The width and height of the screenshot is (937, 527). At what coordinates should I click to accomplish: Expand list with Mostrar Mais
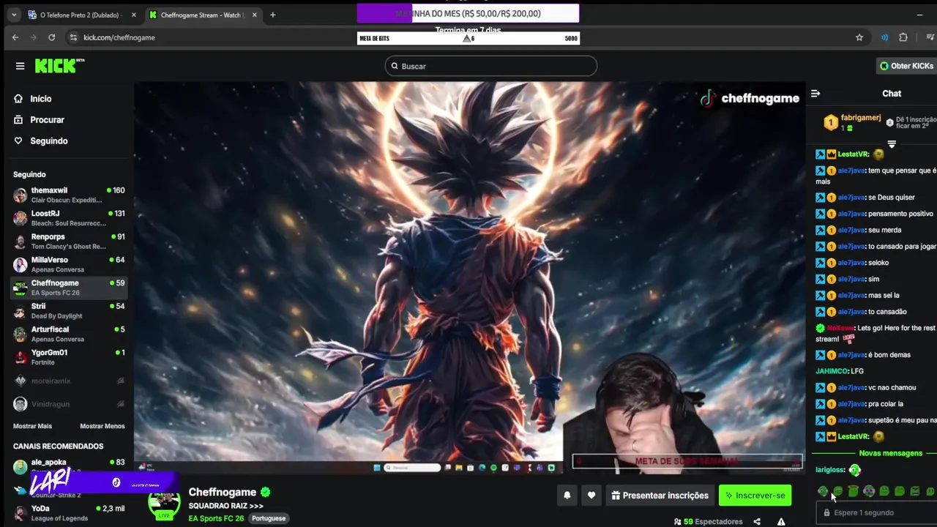coord(32,426)
